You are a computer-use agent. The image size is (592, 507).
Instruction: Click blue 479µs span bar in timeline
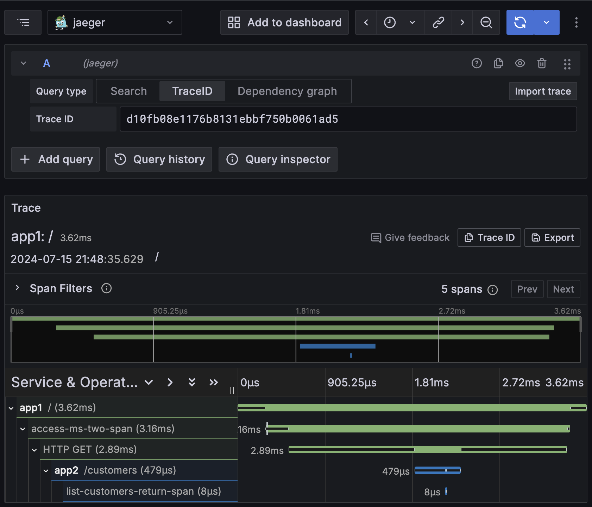point(437,470)
